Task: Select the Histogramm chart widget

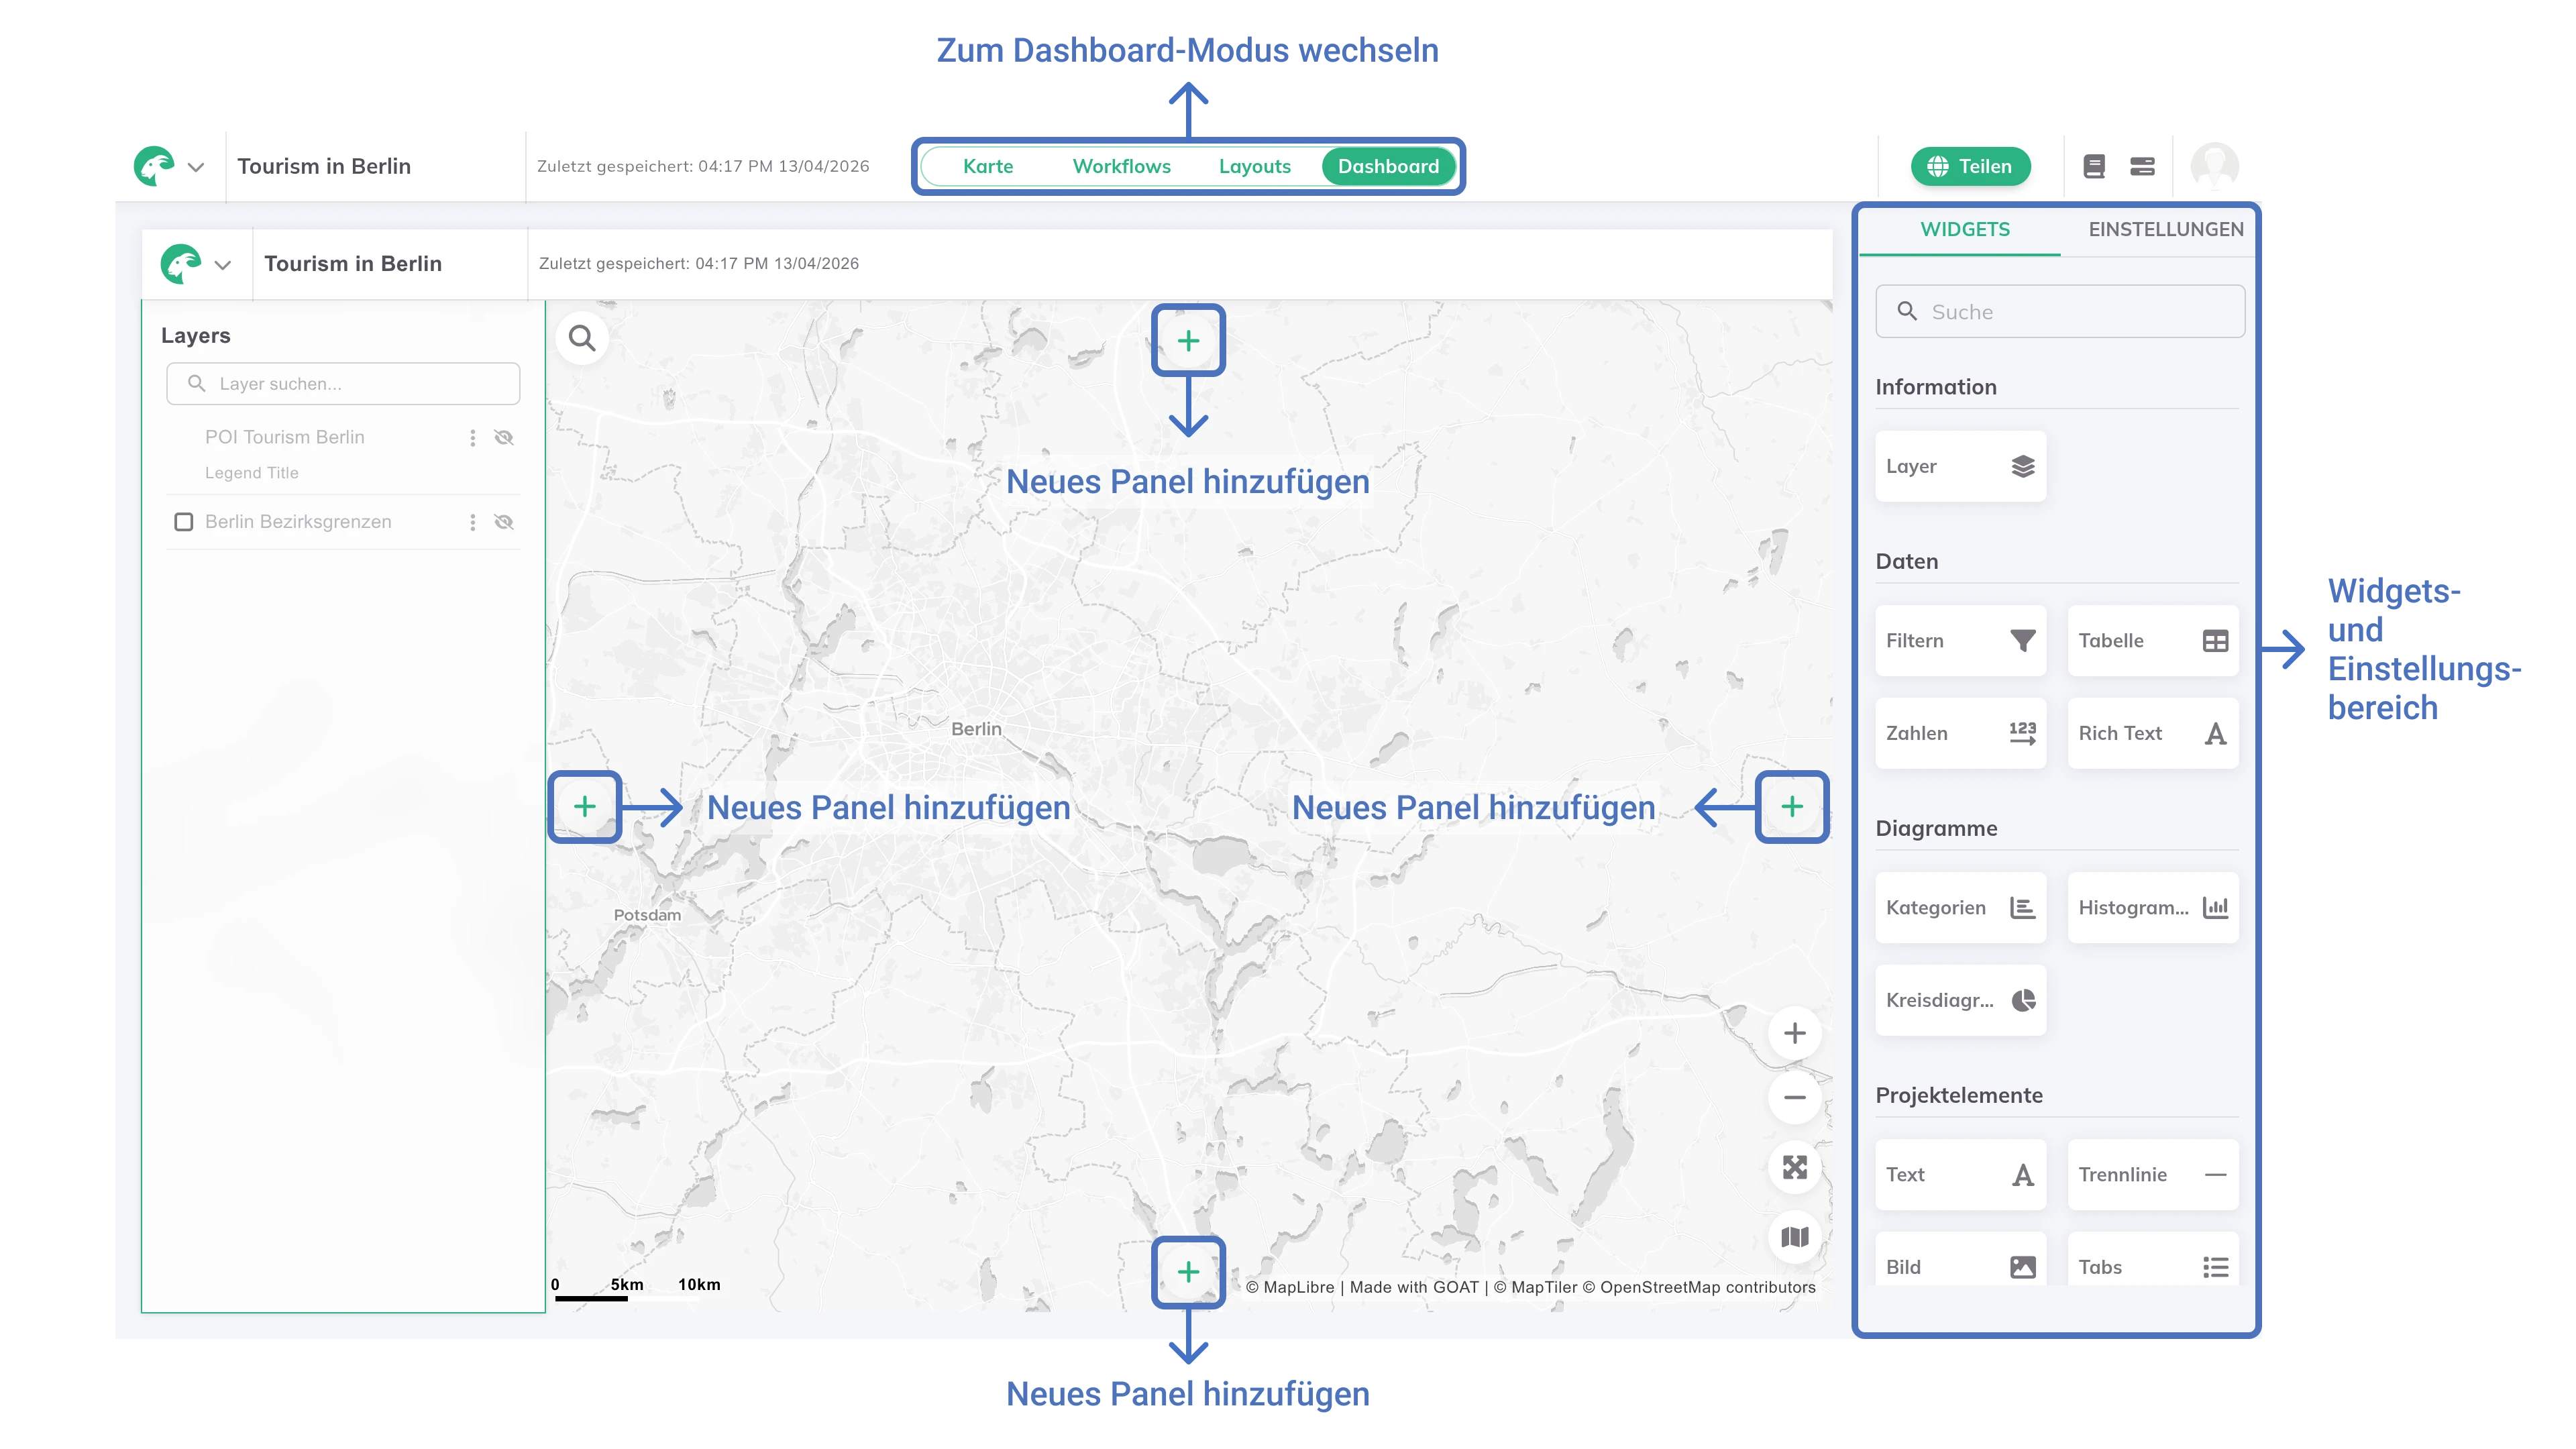Action: [2153, 908]
